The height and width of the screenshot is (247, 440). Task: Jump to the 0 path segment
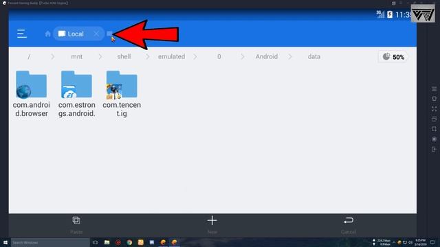(219, 56)
